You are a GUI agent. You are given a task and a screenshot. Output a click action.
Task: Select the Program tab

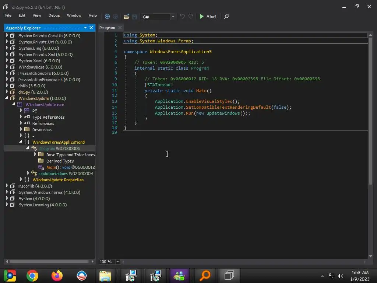[107, 28]
